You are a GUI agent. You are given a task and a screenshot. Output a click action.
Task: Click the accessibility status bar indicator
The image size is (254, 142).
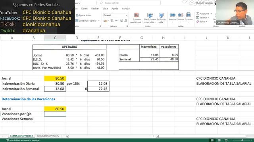pos(23,140)
